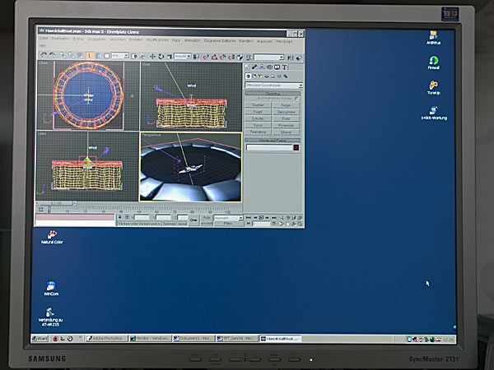Click the Pyramide primitive button
The width and height of the screenshot is (494, 370).
tap(286, 125)
